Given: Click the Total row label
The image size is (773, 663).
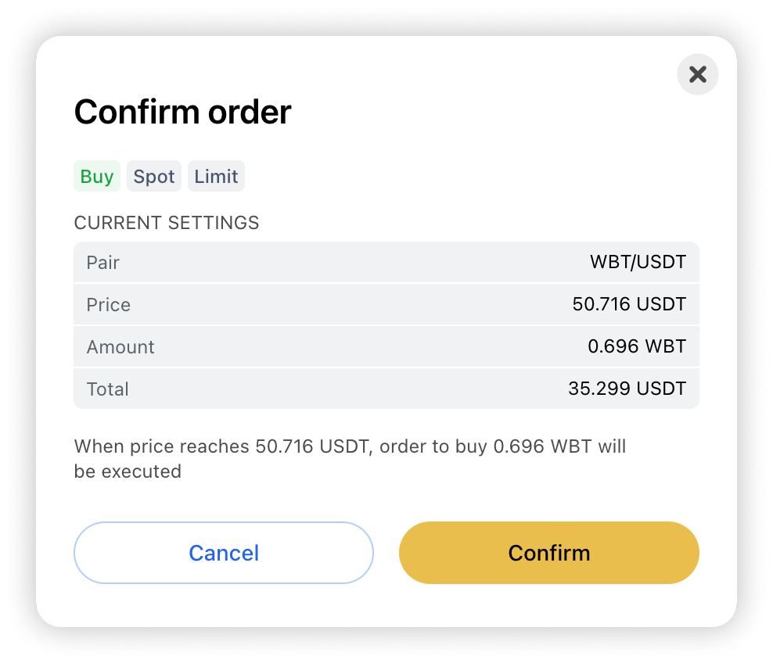Looking at the screenshot, I should pyautogui.click(x=108, y=389).
